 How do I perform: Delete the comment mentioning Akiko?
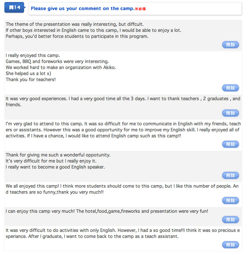[230, 88]
